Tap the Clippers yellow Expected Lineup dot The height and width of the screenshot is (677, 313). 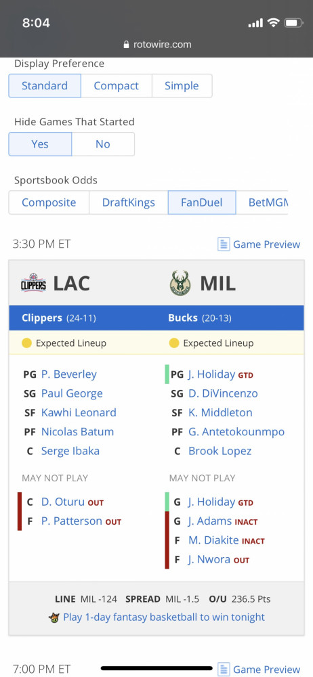click(27, 343)
